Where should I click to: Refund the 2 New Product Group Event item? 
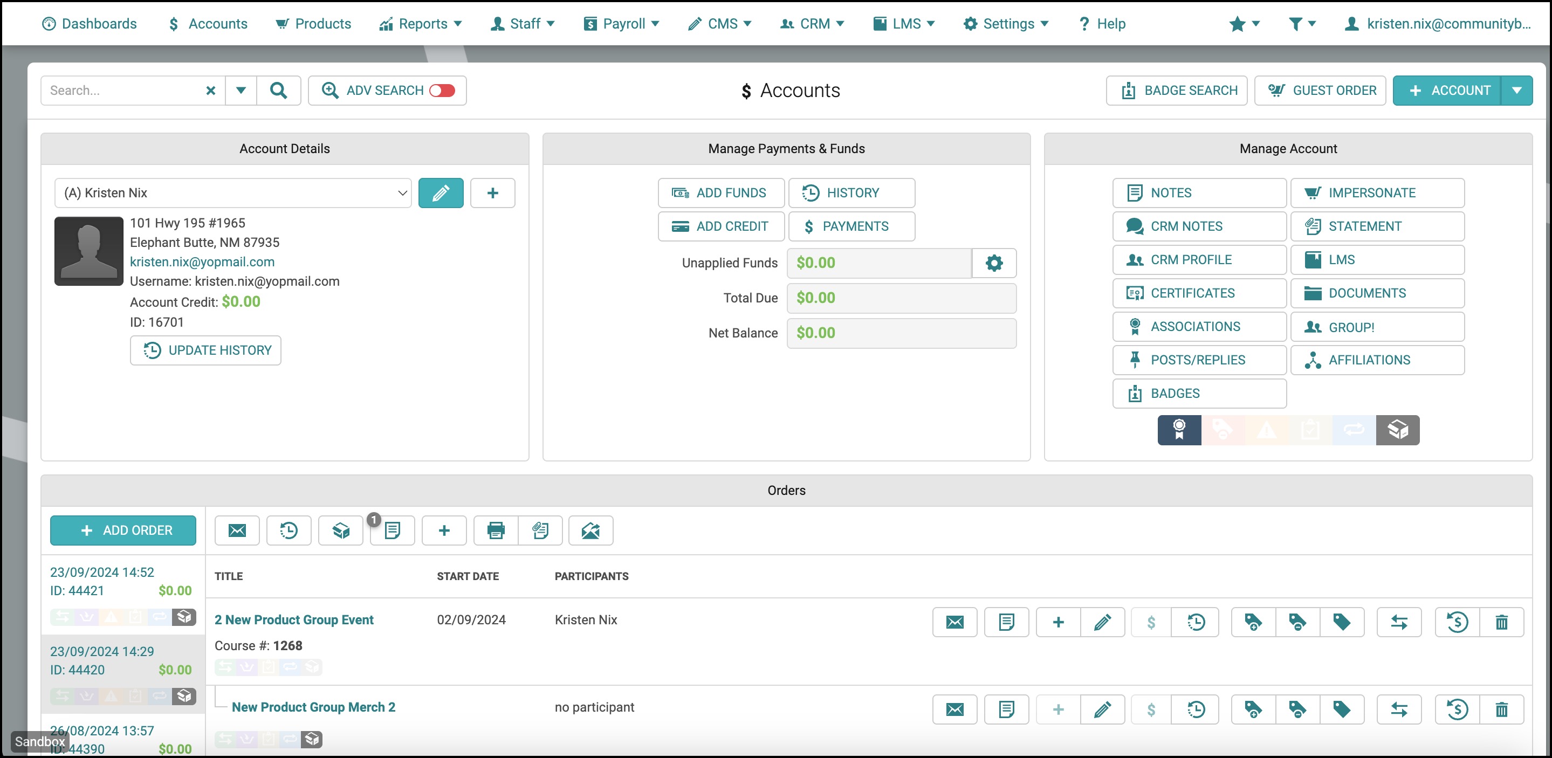[x=1458, y=622]
